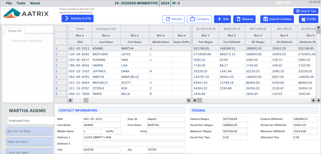This screenshot has width=321, height=154.
Task: Open Help & Tips
Action: pos(306,11)
